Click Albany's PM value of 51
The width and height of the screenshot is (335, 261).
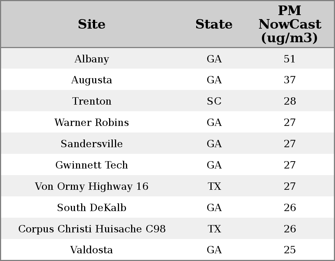[289, 59]
